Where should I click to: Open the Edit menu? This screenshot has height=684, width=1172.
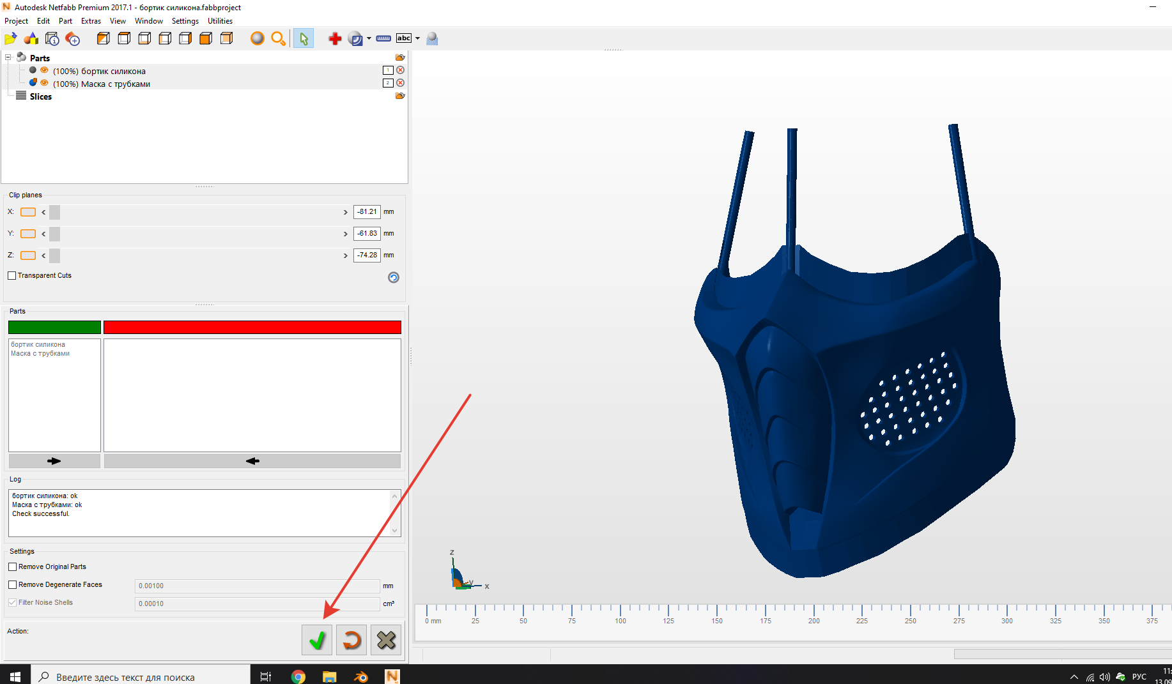pos(43,21)
